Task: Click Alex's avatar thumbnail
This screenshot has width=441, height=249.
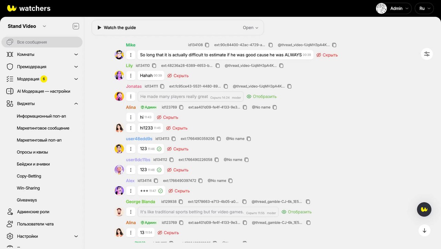Action: [119, 191]
